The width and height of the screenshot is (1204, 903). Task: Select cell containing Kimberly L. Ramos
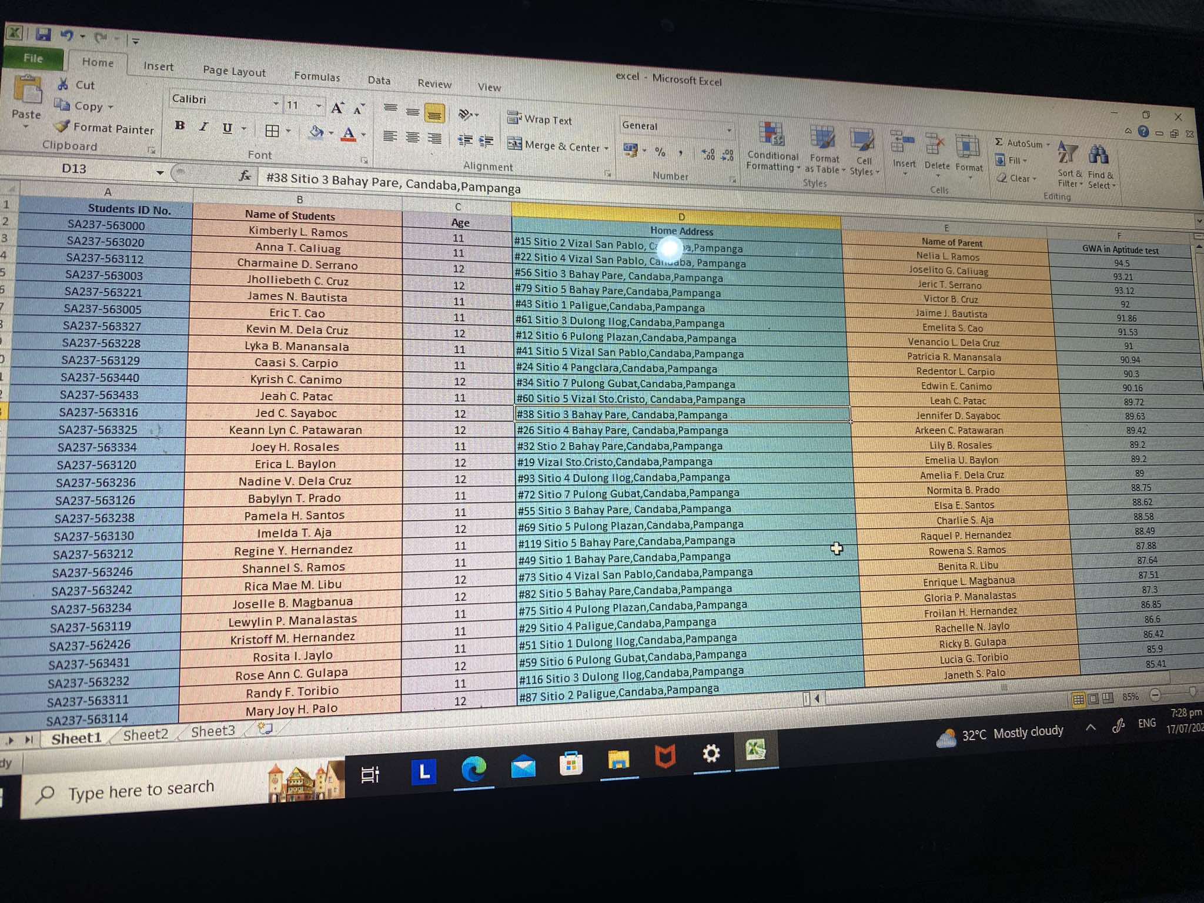(297, 232)
